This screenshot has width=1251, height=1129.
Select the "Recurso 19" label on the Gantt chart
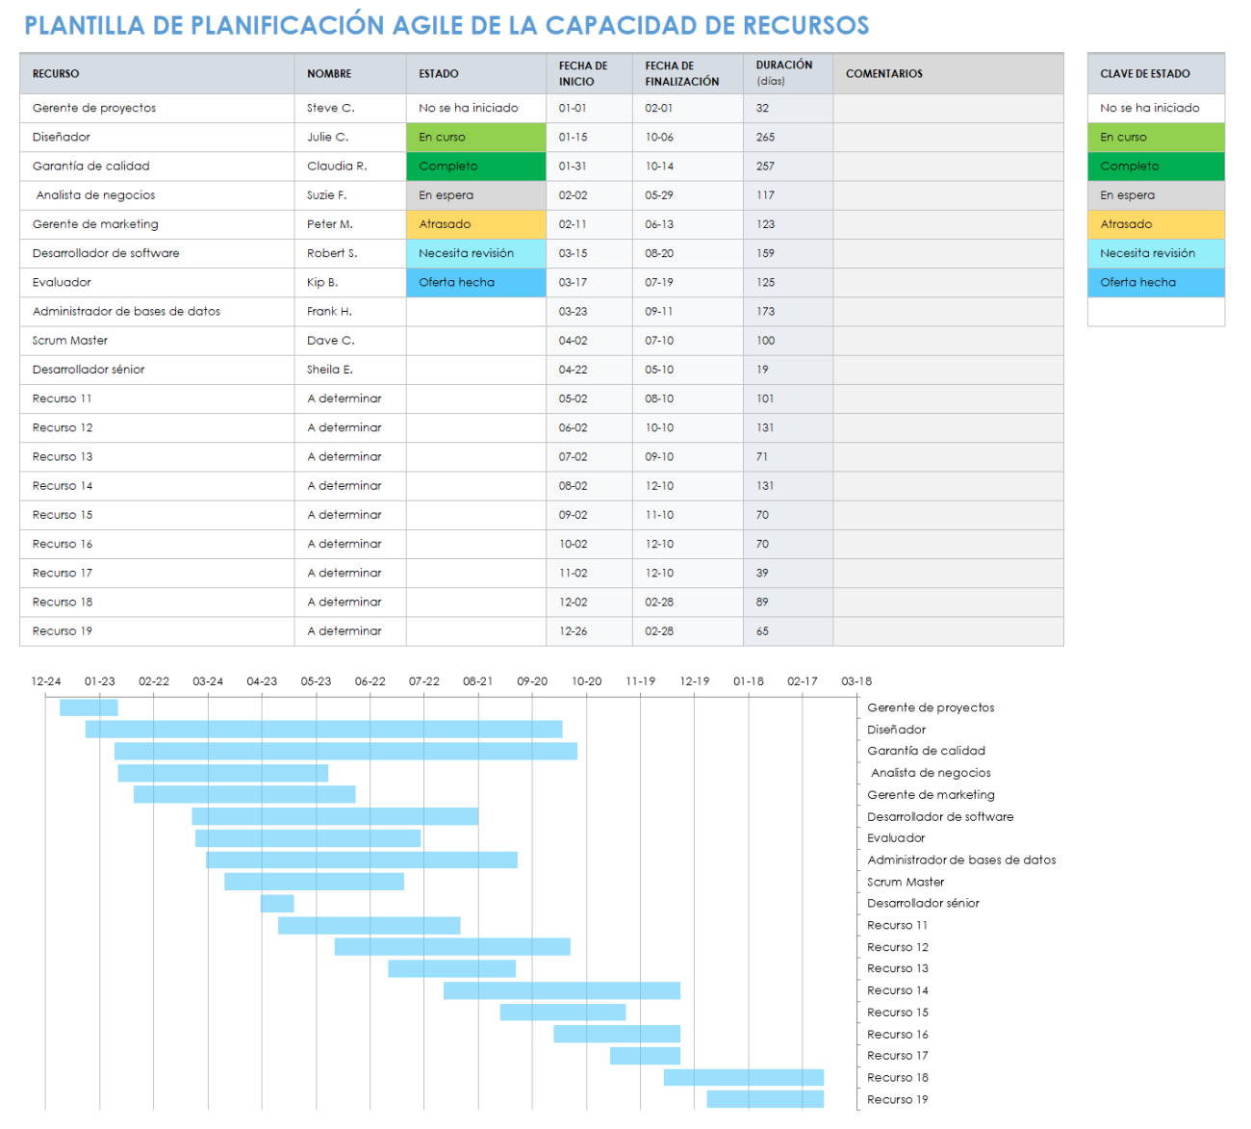pyautogui.click(x=897, y=1098)
